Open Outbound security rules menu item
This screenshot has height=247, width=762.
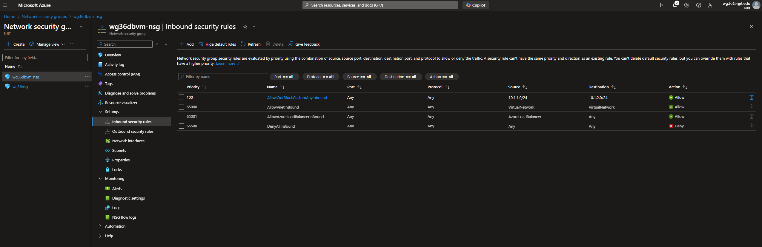[x=133, y=131]
